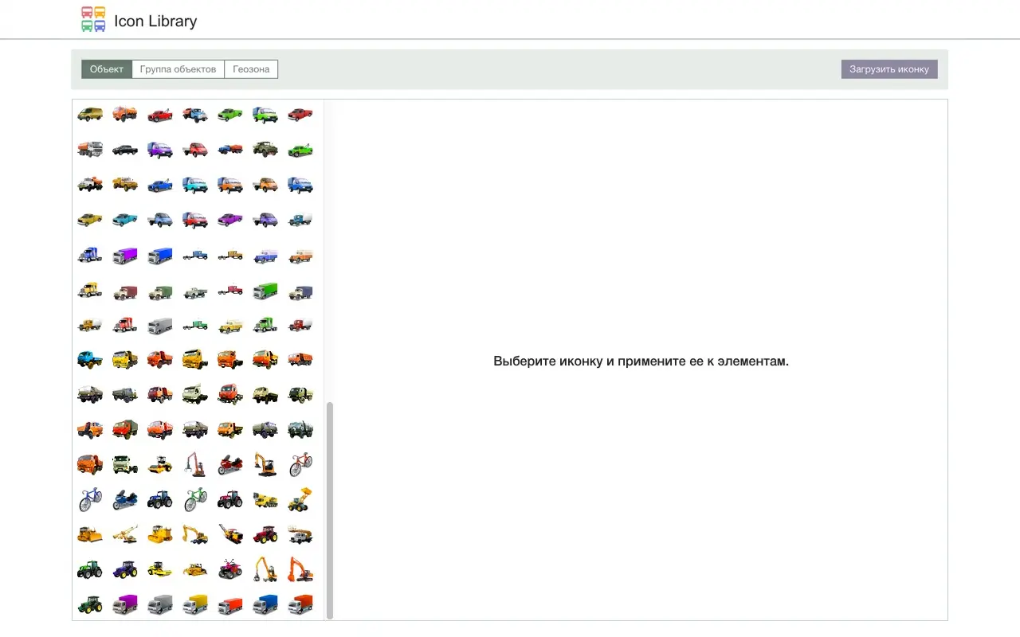The width and height of the screenshot is (1020, 637).
Task: Select the pink material handler grapple icon
Action: point(195,464)
